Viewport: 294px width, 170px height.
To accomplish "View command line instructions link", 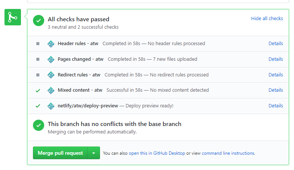I will [228, 153].
